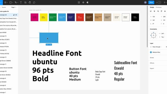Open the Page 1 dropdown
Image resolution: width=167 pixels, height=94 pixels.
[14, 7]
